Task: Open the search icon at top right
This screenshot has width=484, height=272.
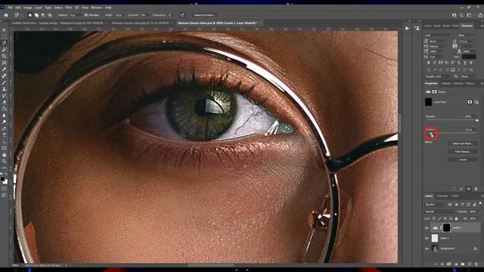Action: pyautogui.click(x=461, y=15)
